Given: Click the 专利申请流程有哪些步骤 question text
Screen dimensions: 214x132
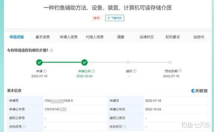Looking at the screenshot, I should (x=28, y=50).
